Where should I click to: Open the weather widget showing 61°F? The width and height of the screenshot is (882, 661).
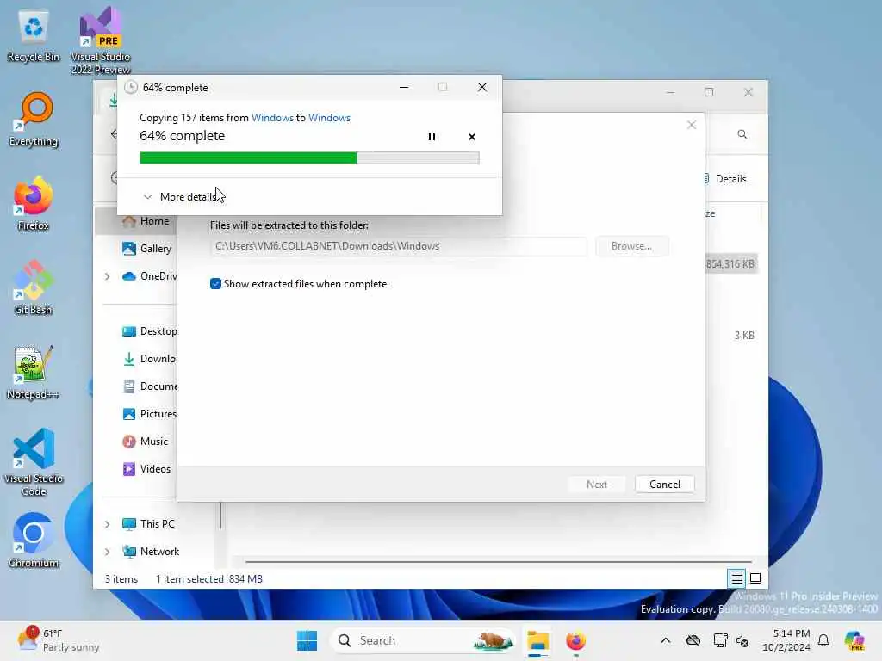point(59,640)
